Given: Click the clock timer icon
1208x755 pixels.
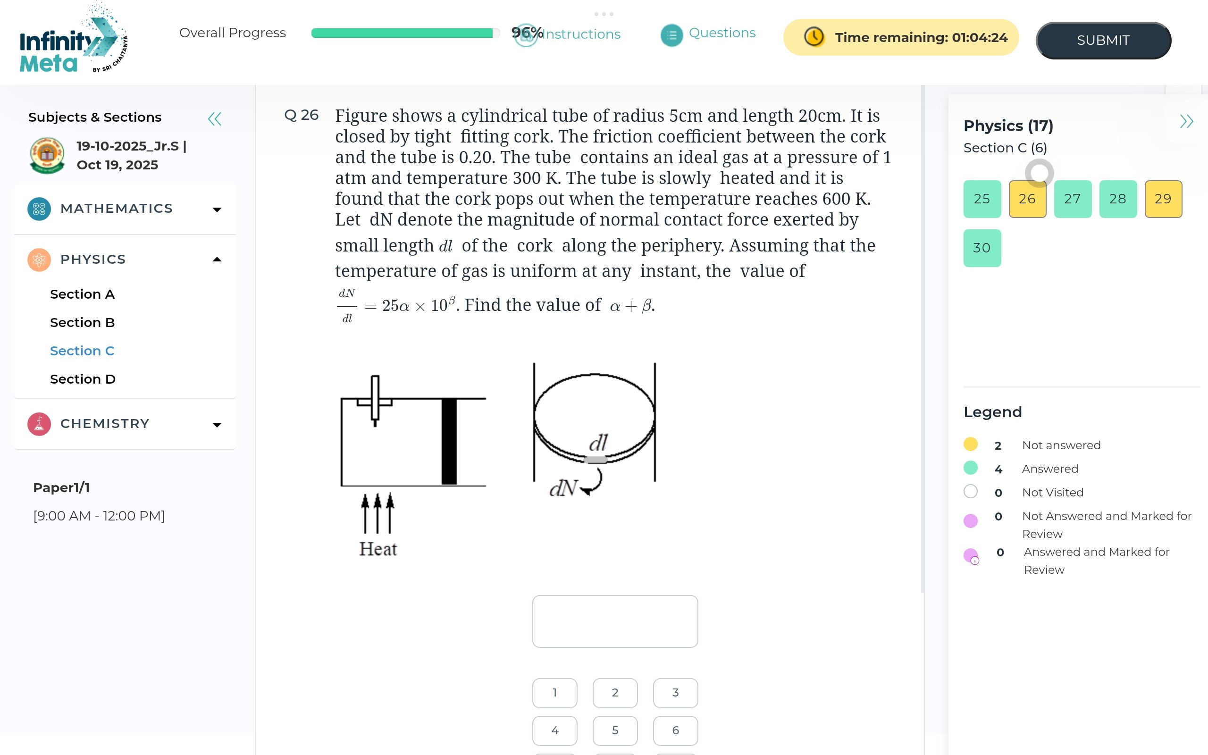Looking at the screenshot, I should tap(814, 37).
